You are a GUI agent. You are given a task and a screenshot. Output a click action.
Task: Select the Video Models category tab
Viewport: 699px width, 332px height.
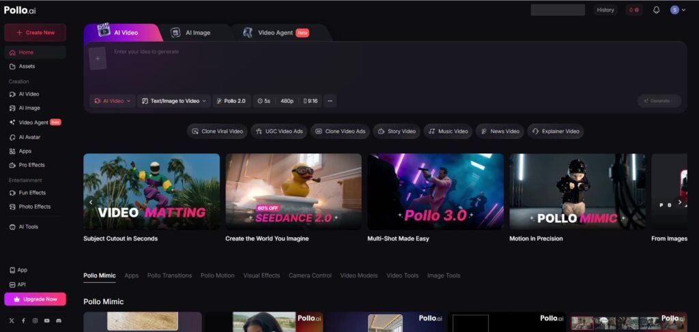[x=359, y=275]
